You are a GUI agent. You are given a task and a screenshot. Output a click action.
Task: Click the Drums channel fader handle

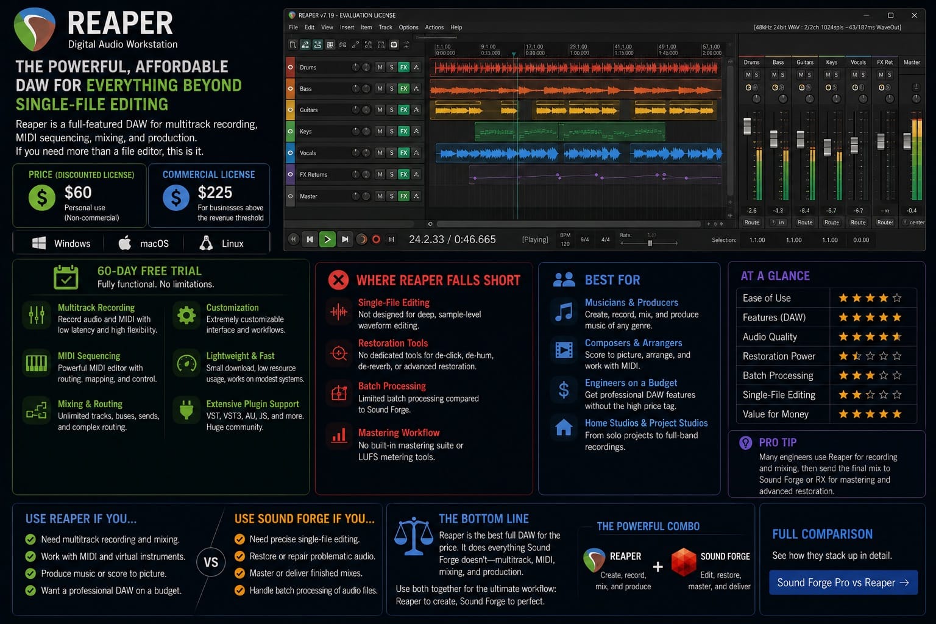click(747, 126)
